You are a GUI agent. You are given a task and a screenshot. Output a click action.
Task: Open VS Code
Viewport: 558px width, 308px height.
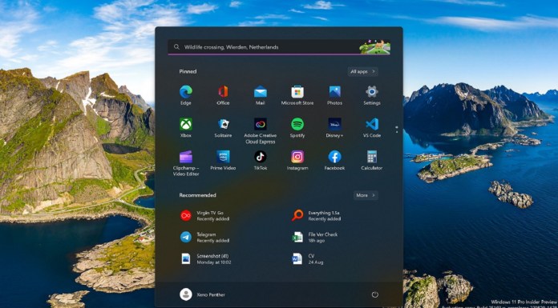[372, 128]
